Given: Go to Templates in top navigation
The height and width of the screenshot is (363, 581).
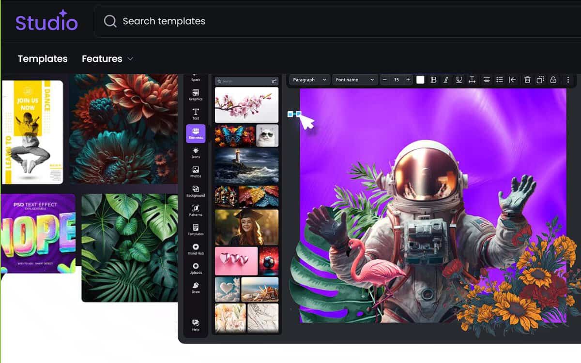Looking at the screenshot, I should [x=43, y=58].
